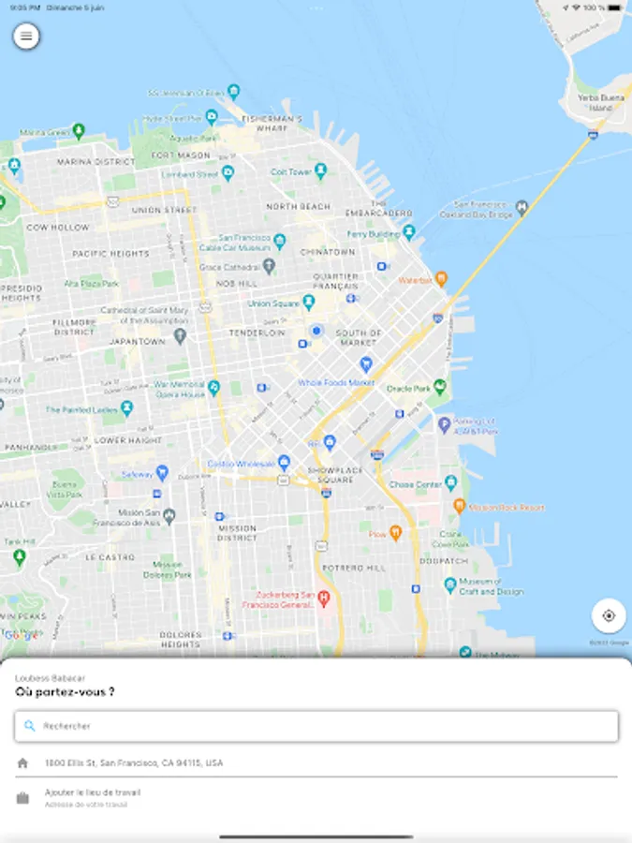Tap the Waterbar restaurant marker
The image size is (632, 843).
click(441, 278)
